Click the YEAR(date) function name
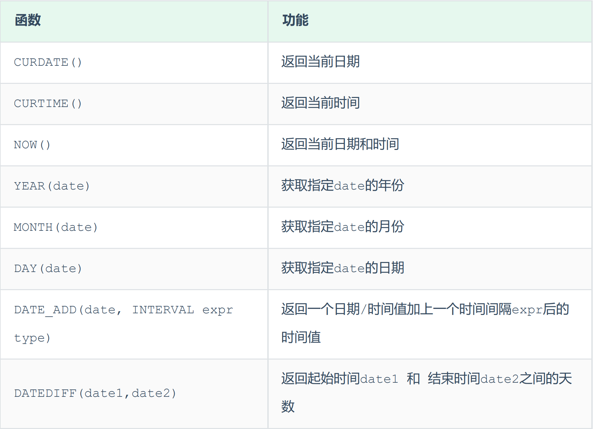Screen dimensions: 593x429 52,186
